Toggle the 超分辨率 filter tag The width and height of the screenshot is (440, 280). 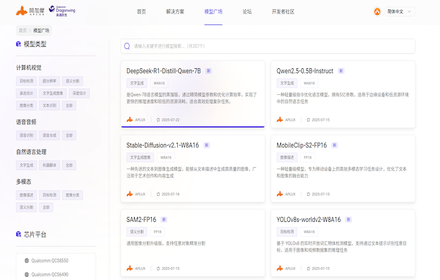click(x=50, y=81)
